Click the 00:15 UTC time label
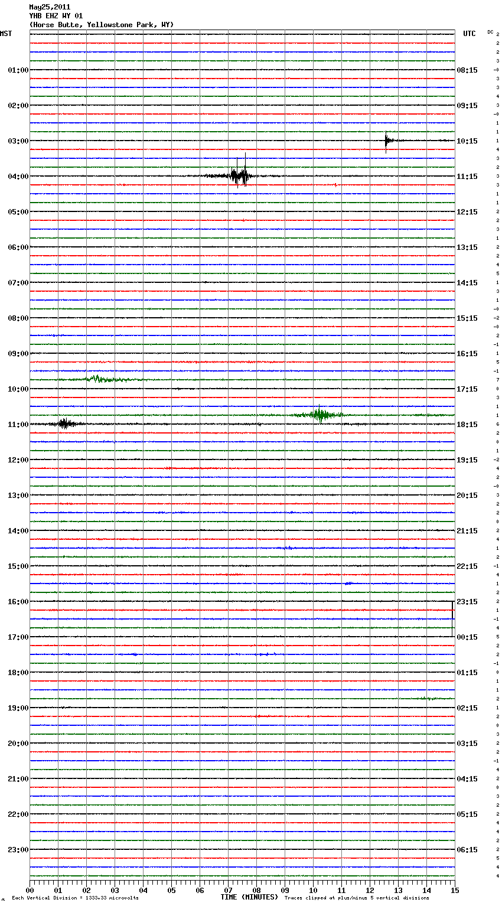 (x=467, y=637)
